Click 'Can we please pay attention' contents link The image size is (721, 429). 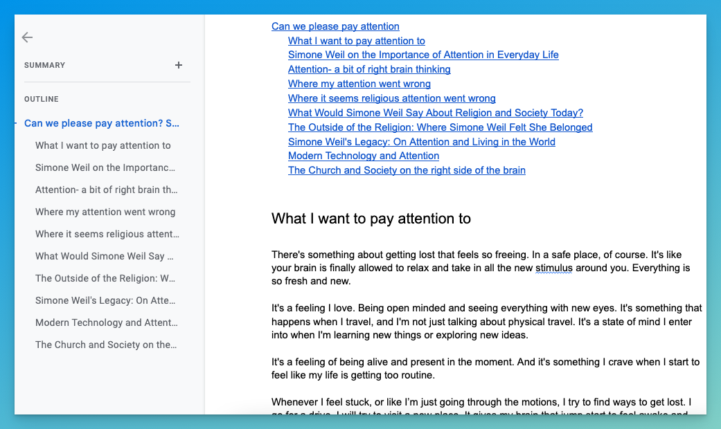335,26
